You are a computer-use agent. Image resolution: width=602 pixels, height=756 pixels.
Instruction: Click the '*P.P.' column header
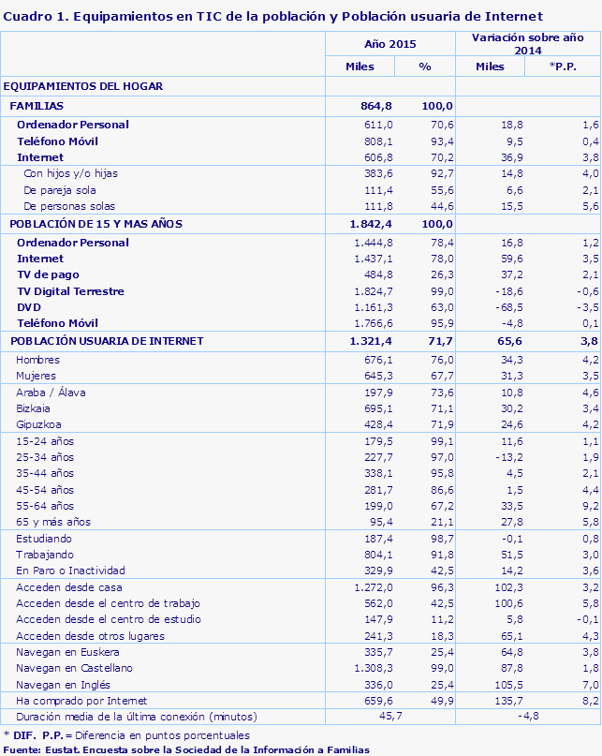pyautogui.click(x=563, y=67)
